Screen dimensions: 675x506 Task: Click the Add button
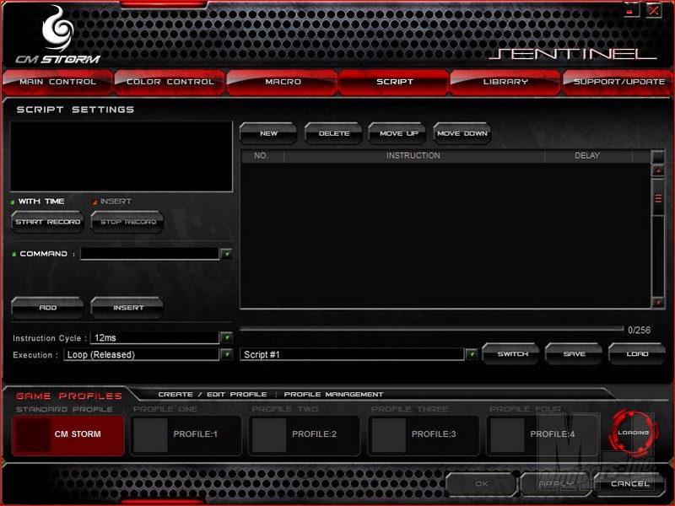click(x=48, y=308)
